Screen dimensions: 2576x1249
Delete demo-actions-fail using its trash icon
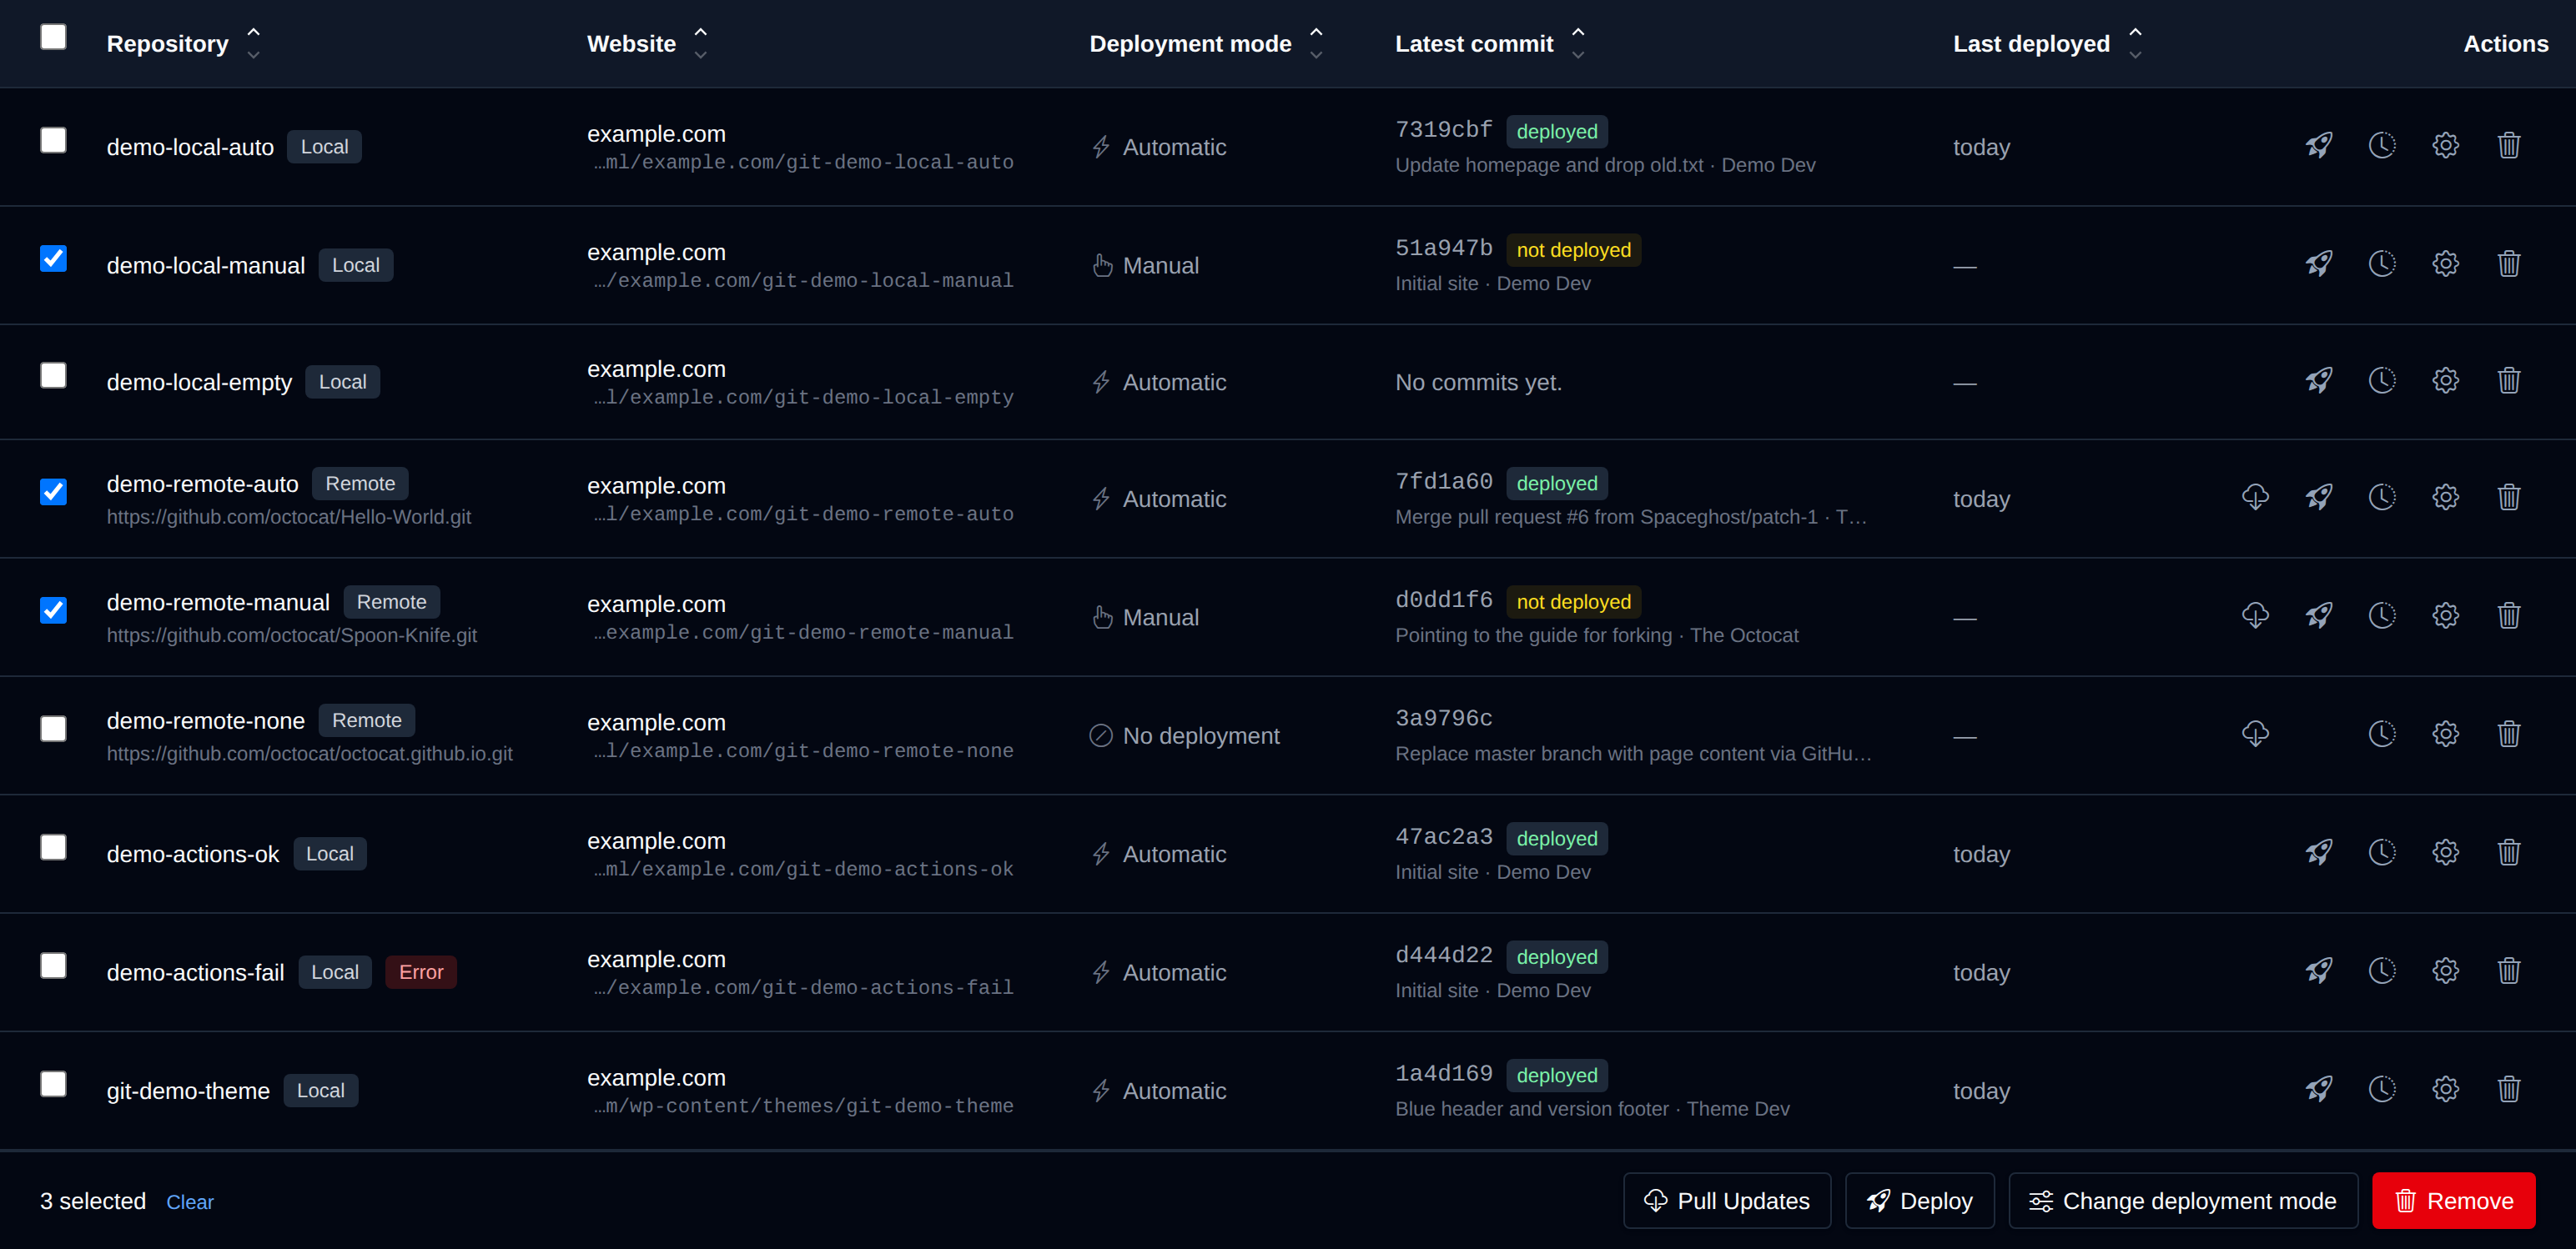2508,971
